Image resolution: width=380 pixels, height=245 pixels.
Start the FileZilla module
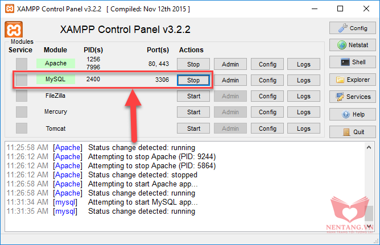(x=193, y=96)
